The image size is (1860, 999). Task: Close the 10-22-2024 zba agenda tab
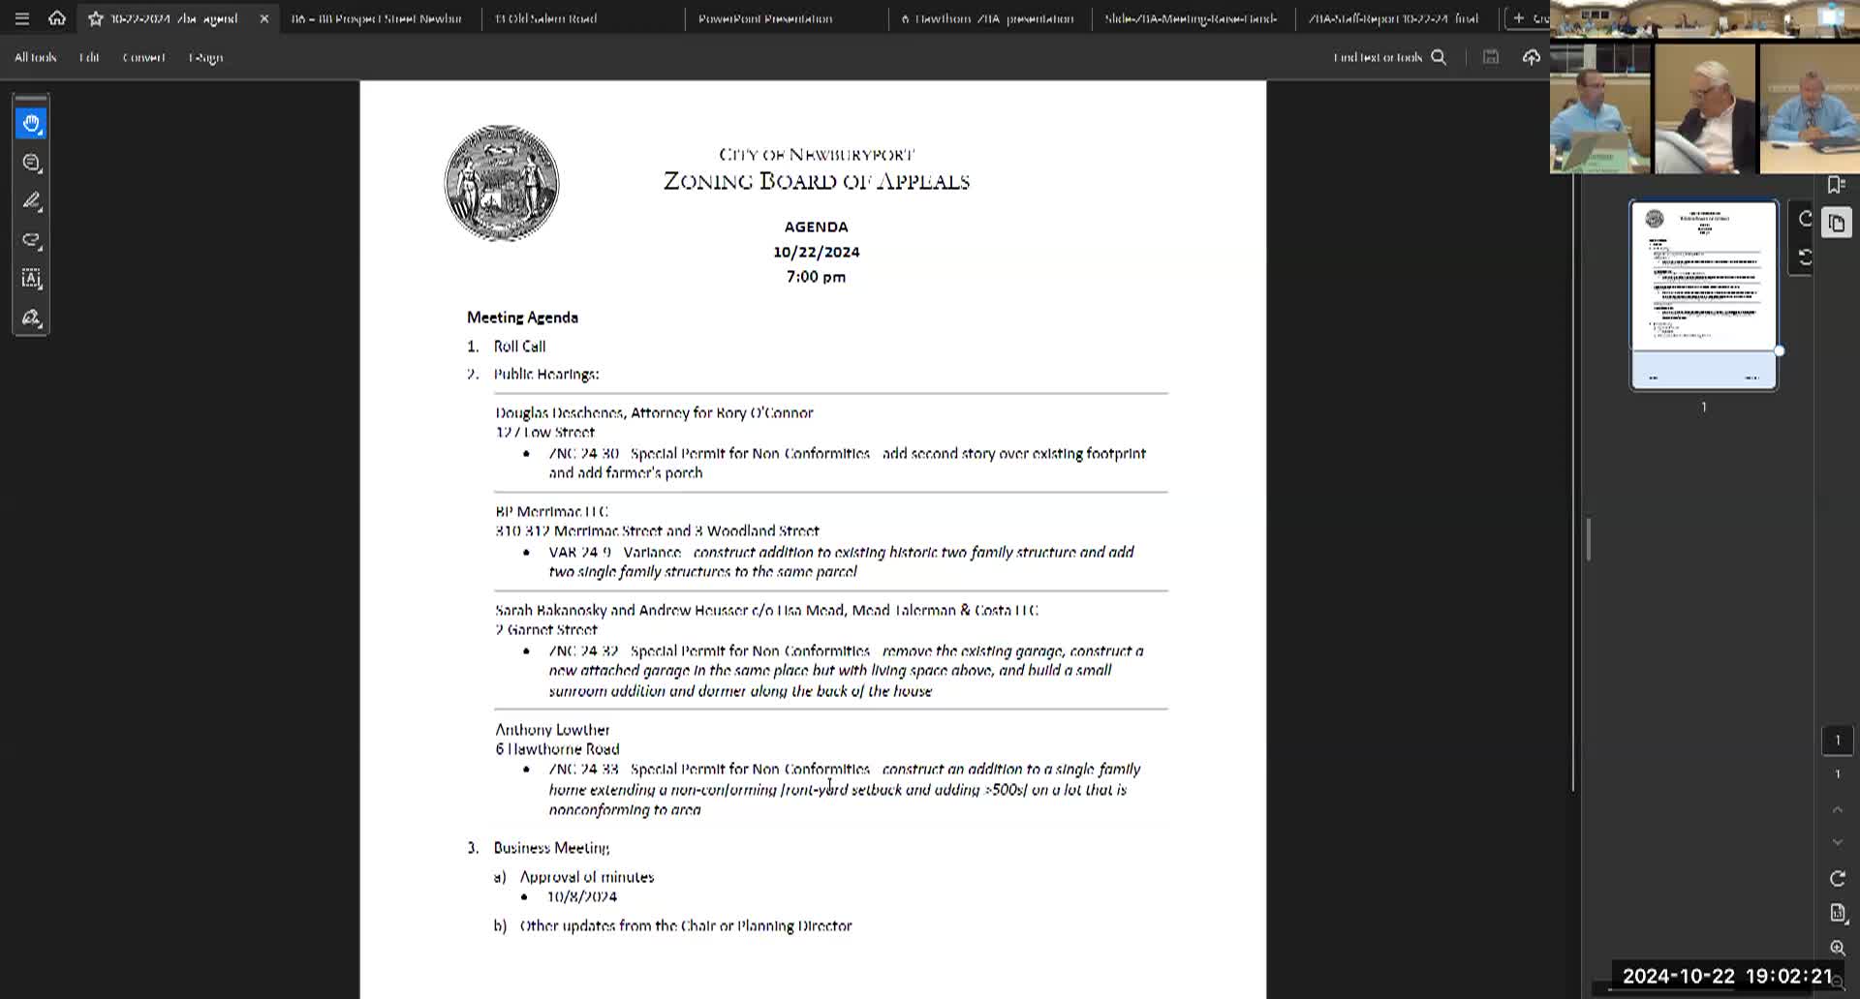coord(263,18)
